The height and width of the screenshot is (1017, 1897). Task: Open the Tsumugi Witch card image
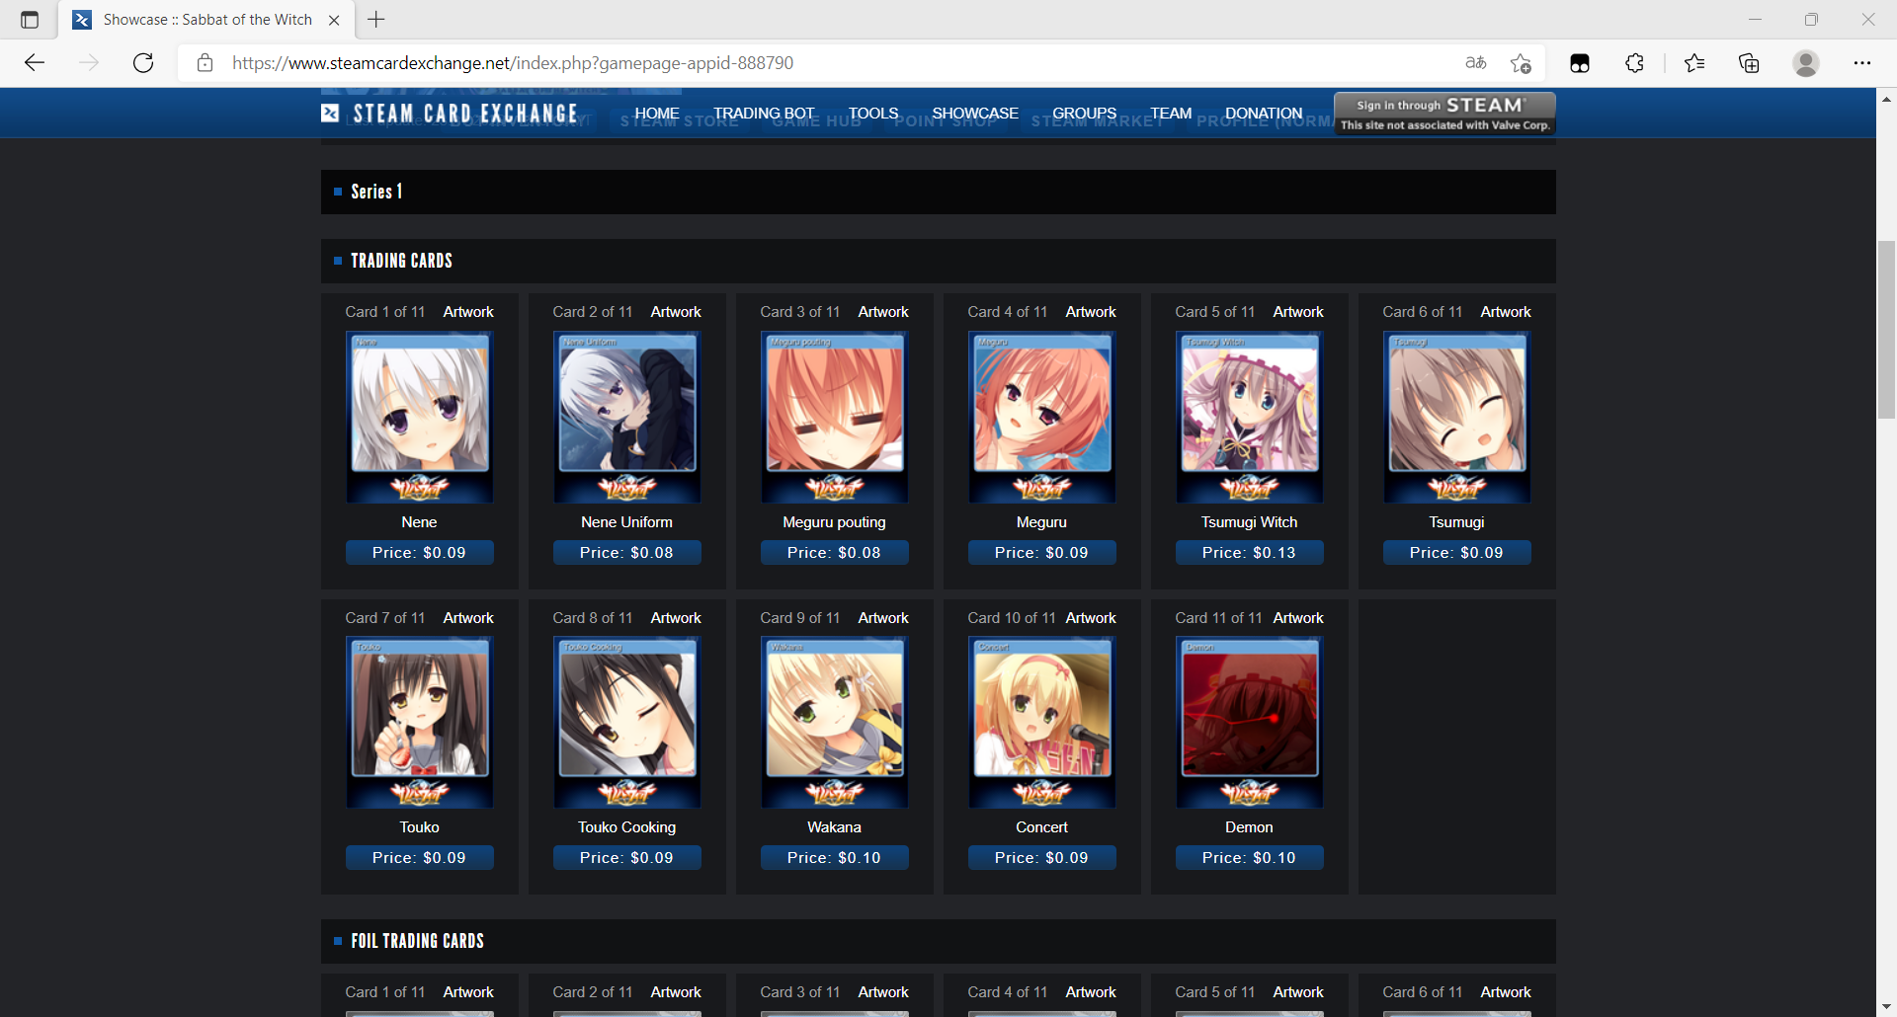(x=1250, y=417)
